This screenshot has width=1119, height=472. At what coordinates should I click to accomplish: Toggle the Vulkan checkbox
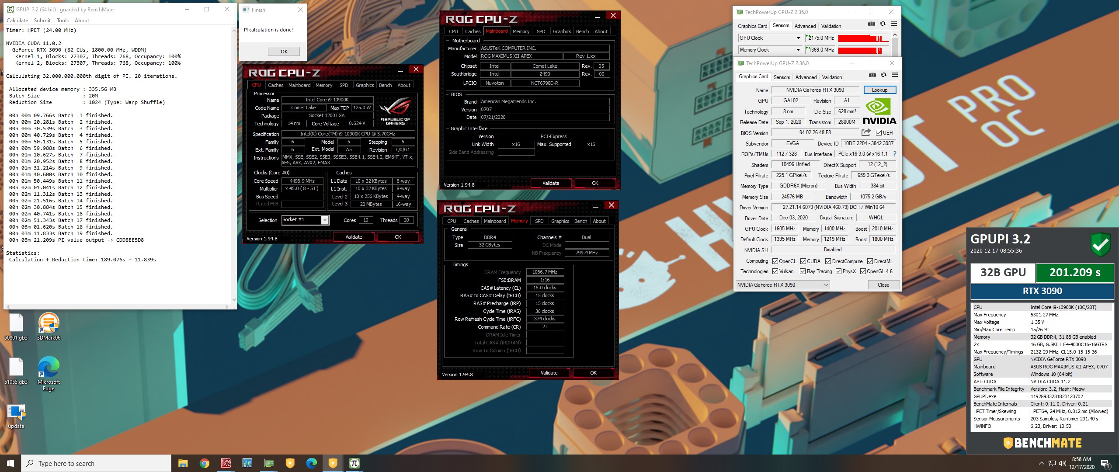[775, 271]
